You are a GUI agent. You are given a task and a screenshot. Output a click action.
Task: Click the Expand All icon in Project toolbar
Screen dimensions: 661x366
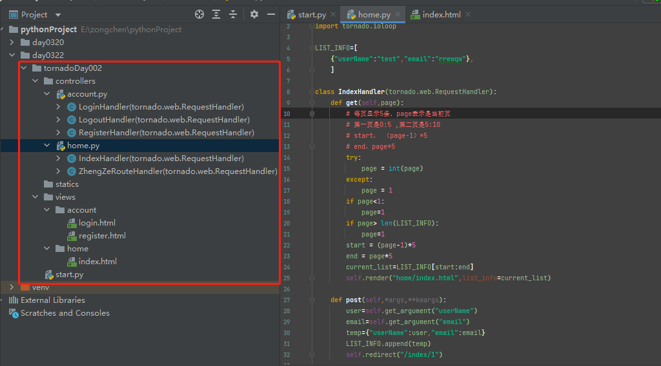click(216, 14)
